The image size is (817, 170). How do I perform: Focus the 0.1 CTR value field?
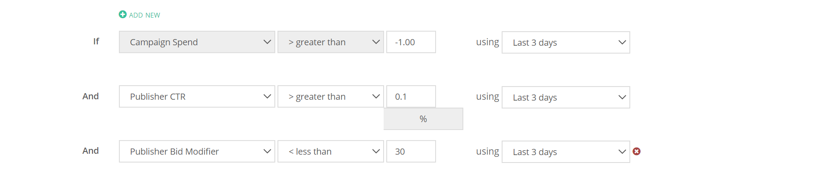click(x=411, y=97)
